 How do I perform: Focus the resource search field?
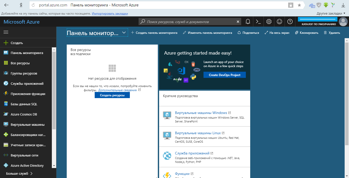190,22
